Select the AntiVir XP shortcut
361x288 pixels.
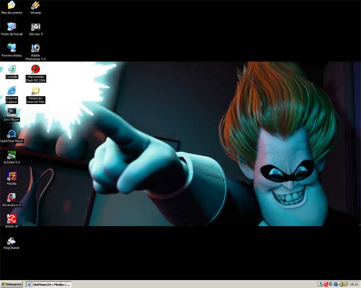tap(11, 222)
